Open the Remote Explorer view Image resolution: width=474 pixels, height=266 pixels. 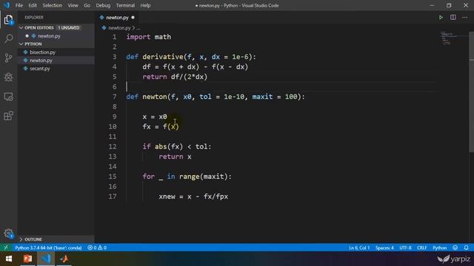(x=8, y=97)
